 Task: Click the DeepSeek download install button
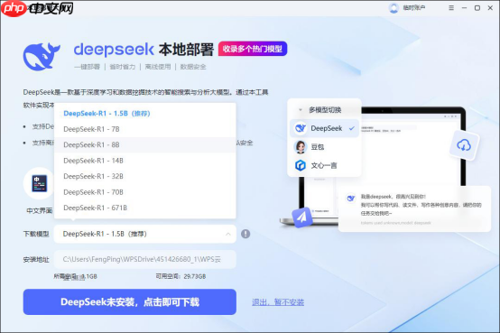[x=130, y=302]
